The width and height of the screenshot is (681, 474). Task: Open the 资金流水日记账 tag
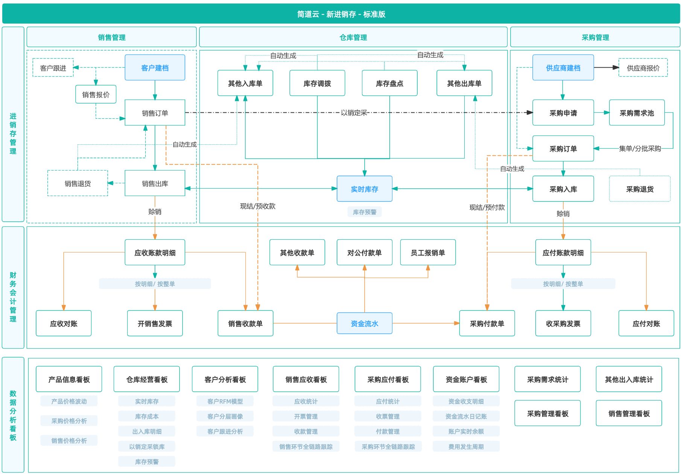(466, 416)
